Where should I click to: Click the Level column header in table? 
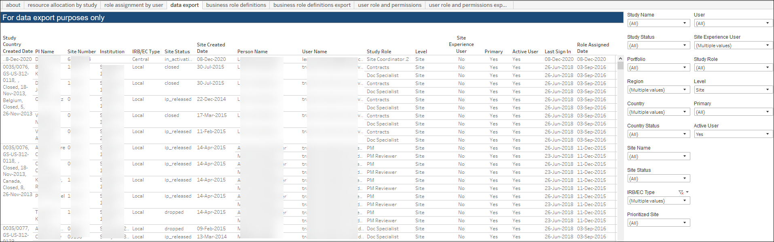pos(421,52)
